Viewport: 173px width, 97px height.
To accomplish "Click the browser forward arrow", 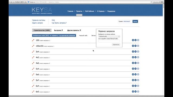I will pos(14,2).
